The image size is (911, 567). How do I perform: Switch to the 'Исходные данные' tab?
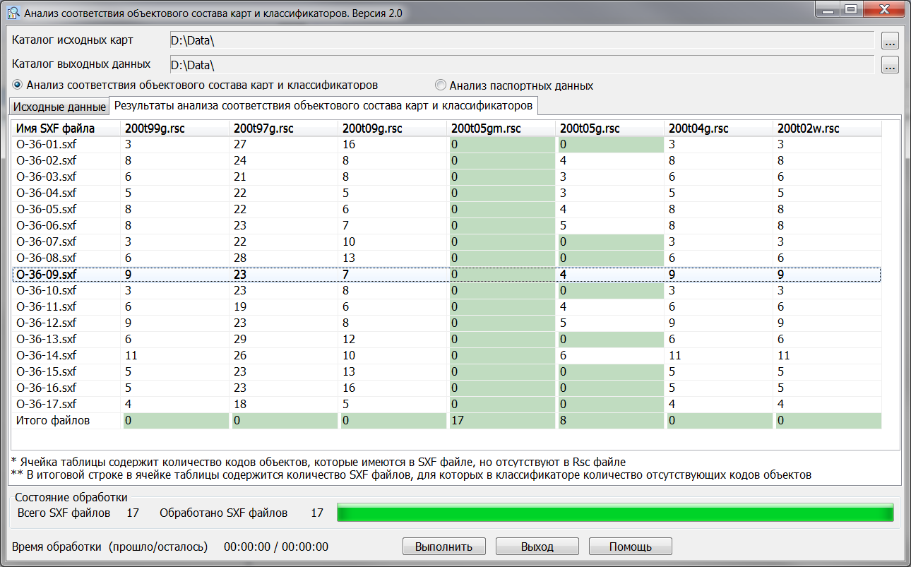tap(59, 107)
